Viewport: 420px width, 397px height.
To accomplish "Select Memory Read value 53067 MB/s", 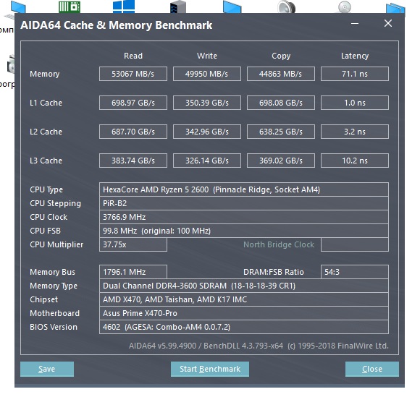I will [x=133, y=74].
